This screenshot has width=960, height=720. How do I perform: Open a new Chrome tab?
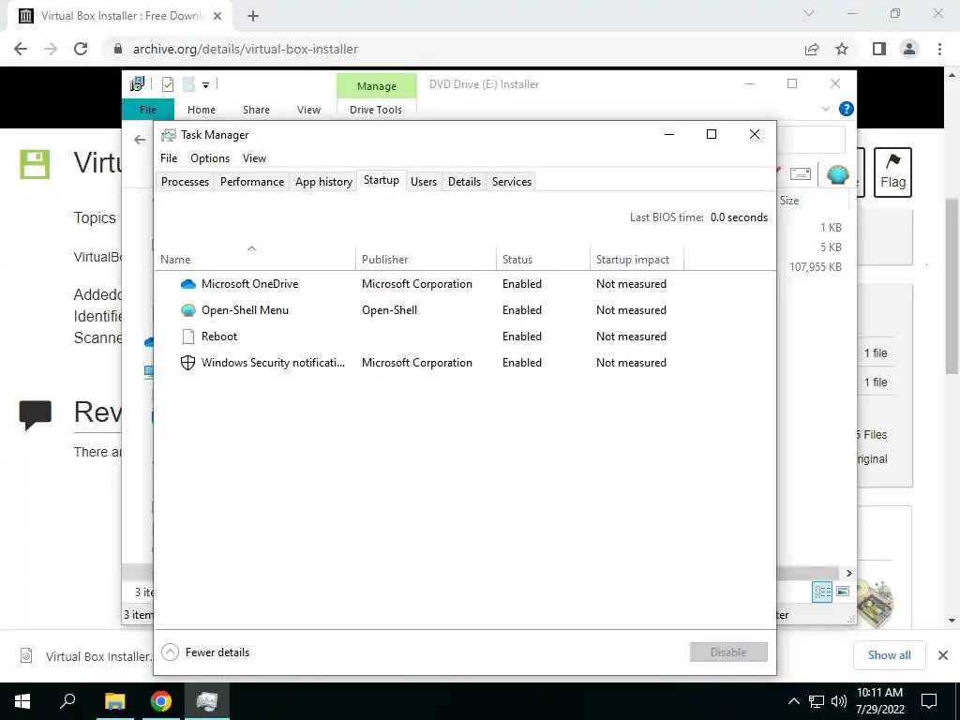tap(253, 16)
